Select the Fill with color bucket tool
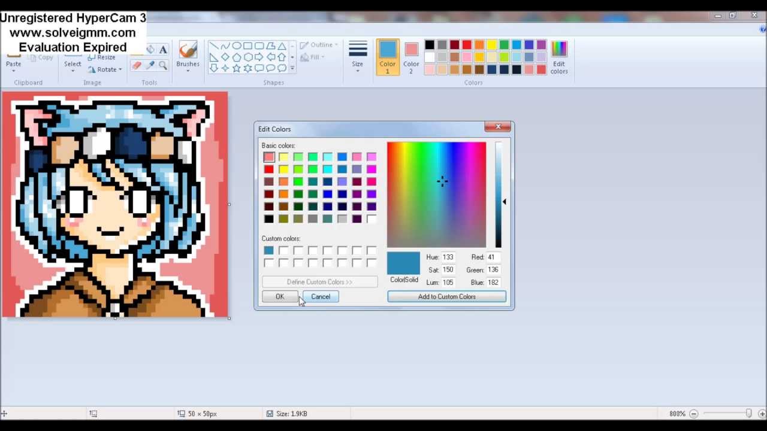This screenshot has height=431, width=767. [x=150, y=50]
